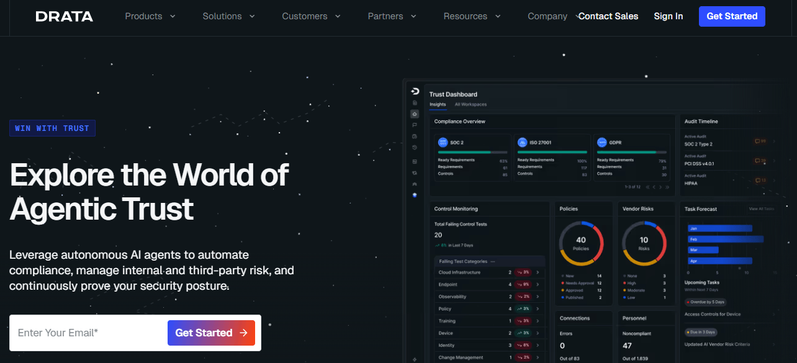797x363 pixels.
Task: Click the arrow icon inside hero Get Started
Action: click(244, 333)
